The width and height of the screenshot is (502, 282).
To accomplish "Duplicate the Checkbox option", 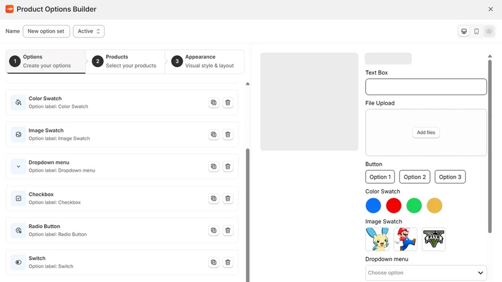I will (x=213, y=199).
